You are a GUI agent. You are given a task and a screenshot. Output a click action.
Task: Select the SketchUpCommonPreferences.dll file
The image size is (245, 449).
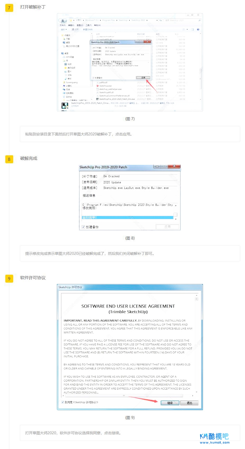click(113, 96)
